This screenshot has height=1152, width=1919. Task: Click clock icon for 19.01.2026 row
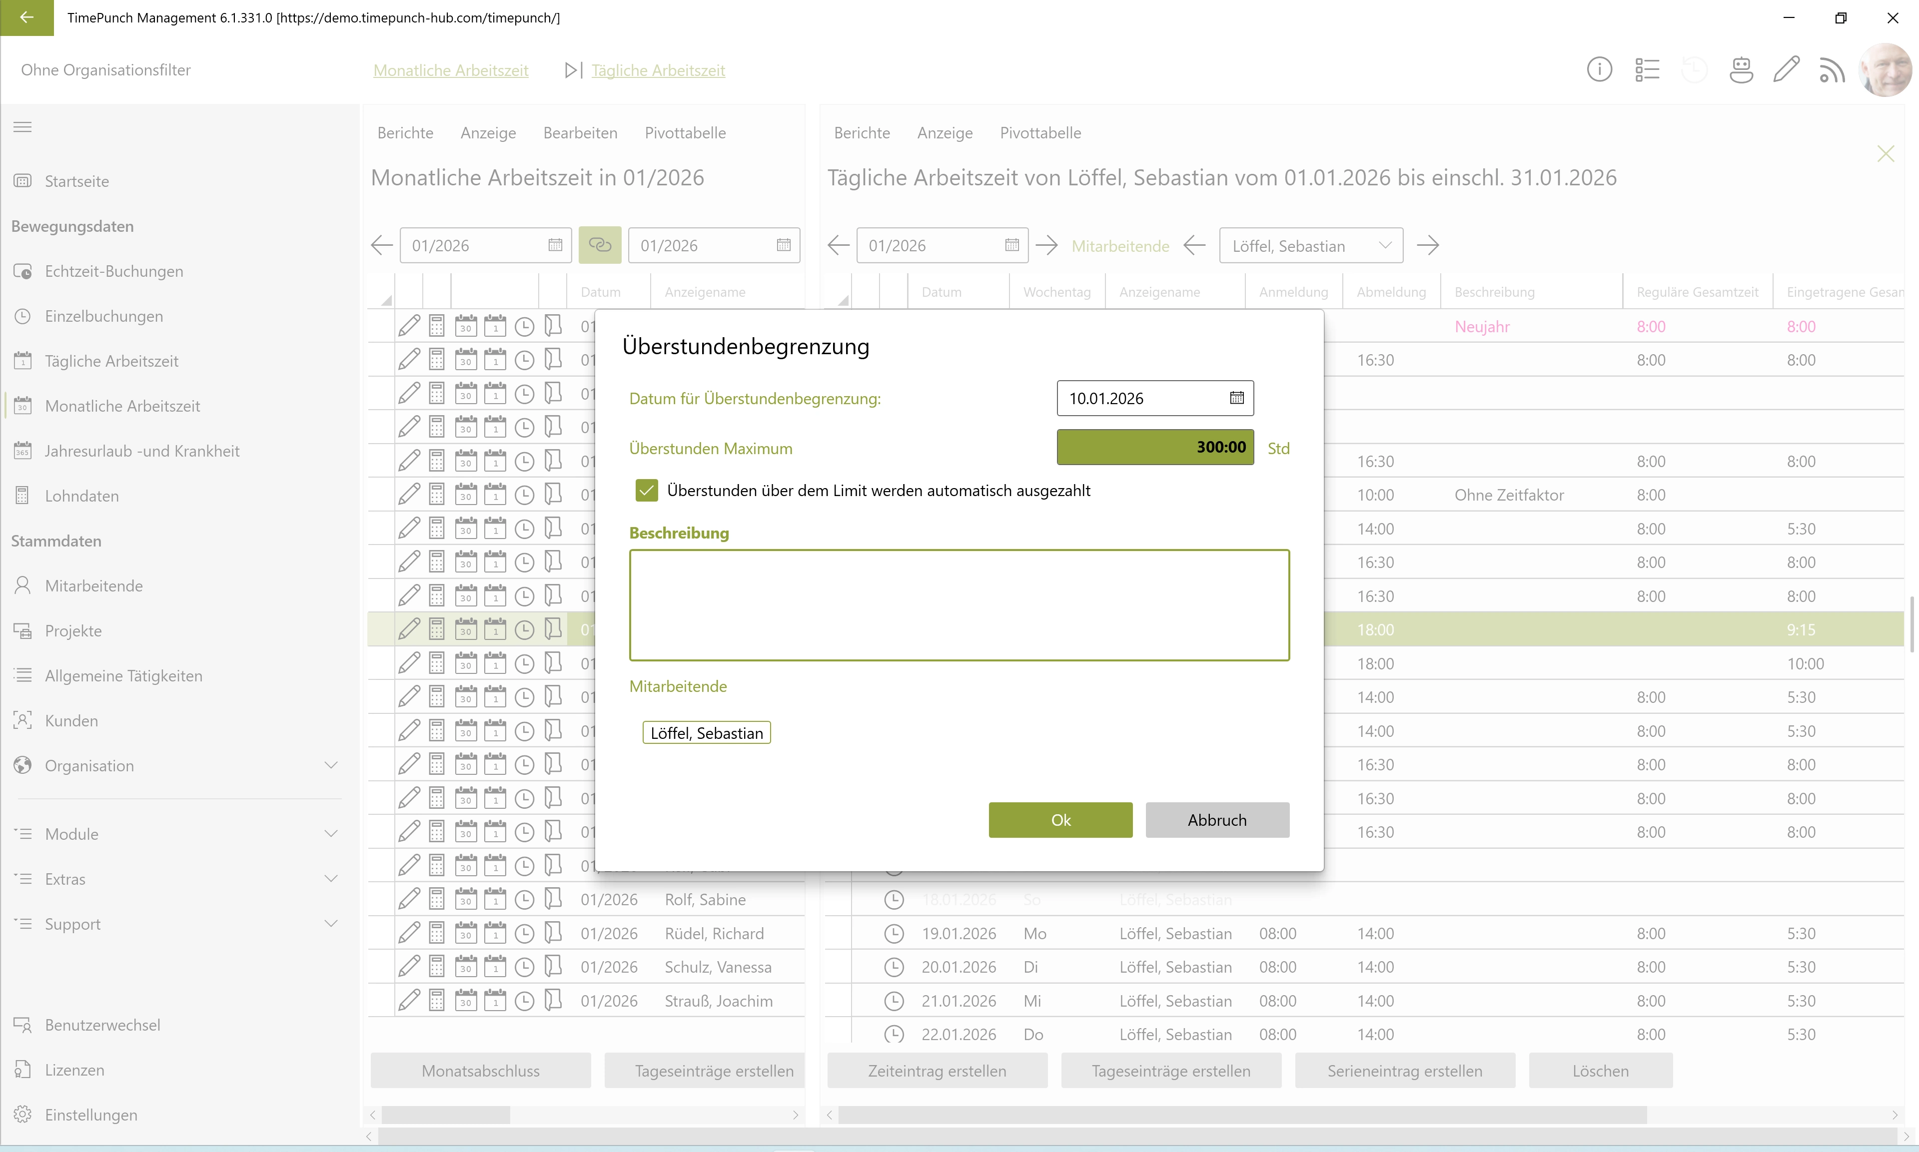895,933
